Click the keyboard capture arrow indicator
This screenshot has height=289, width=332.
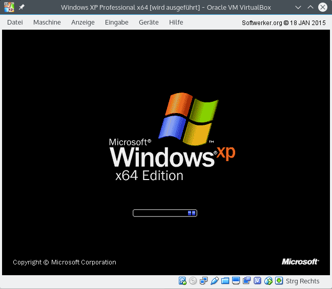pos(279,281)
